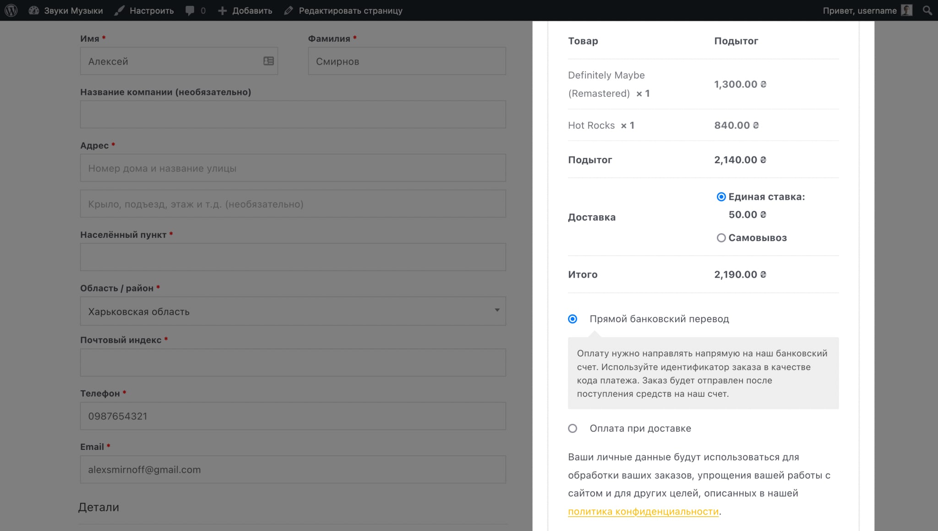
Task: Click the plus icon for Добавить
Action: (222, 11)
